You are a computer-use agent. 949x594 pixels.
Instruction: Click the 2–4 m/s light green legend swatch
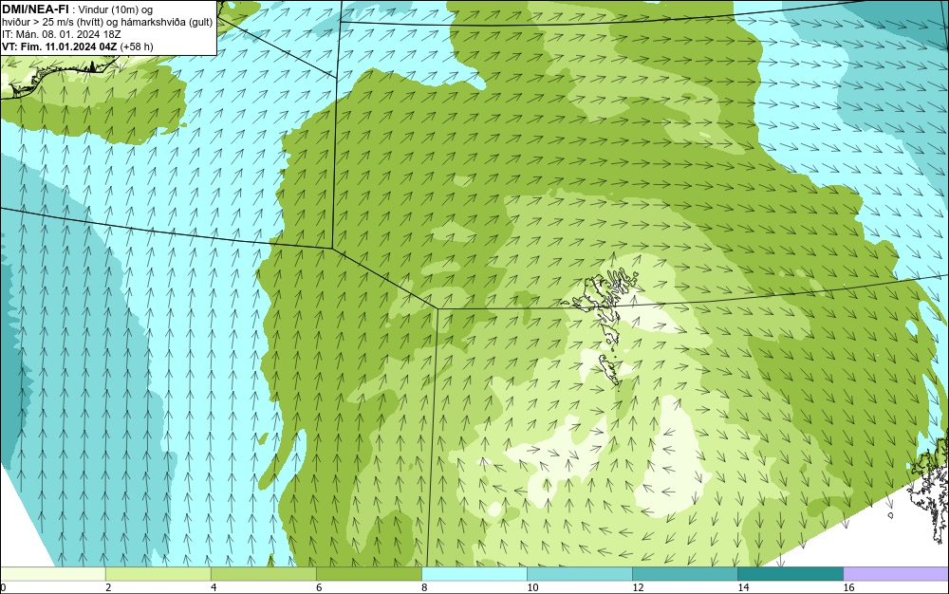pos(158,573)
